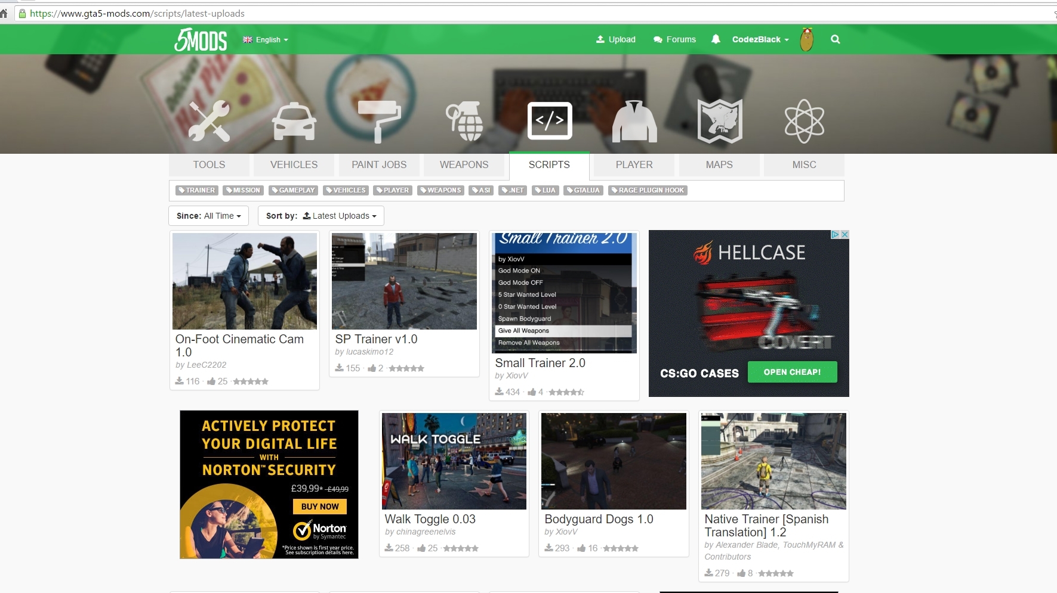This screenshot has width=1057, height=593.
Task: Filter by the VEHICLES tag
Action: (x=346, y=191)
